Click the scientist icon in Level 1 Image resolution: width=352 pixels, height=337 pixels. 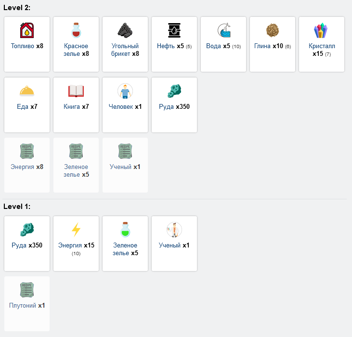point(174,230)
